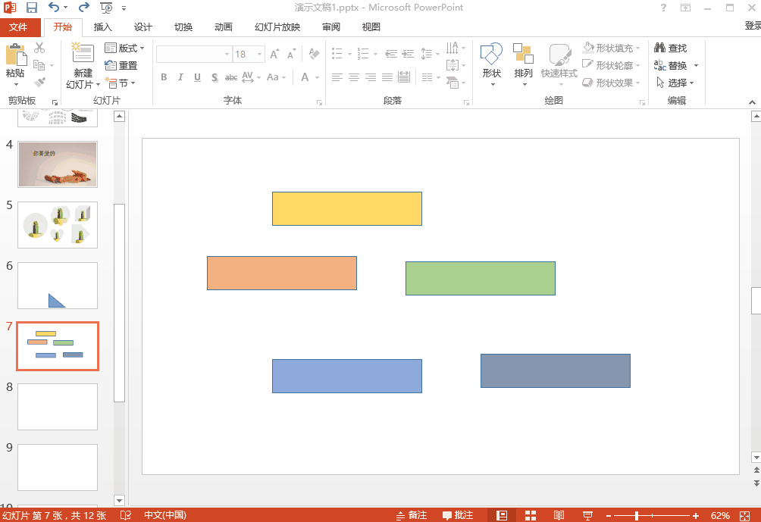761x522 pixels.
Task: Click the Arrange (排列) icon
Action: [x=523, y=61]
